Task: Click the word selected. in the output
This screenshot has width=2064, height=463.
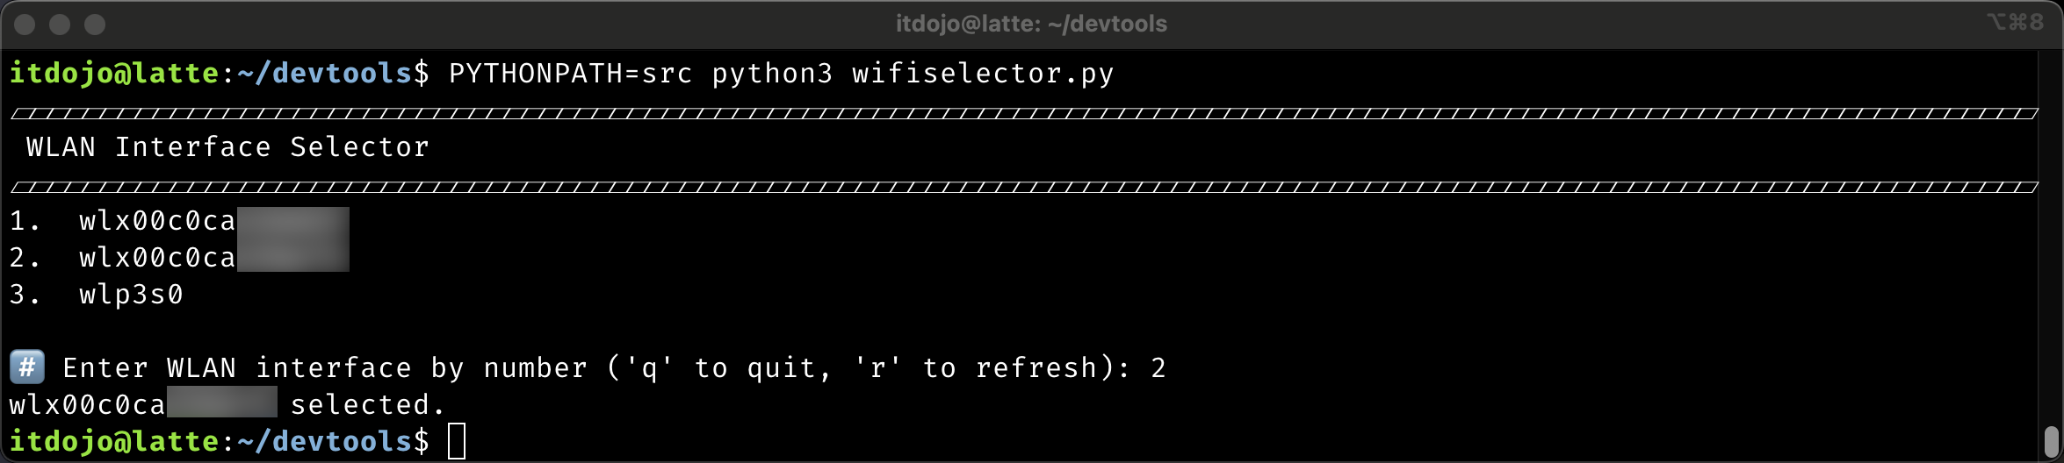Action: tap(368, 405)
